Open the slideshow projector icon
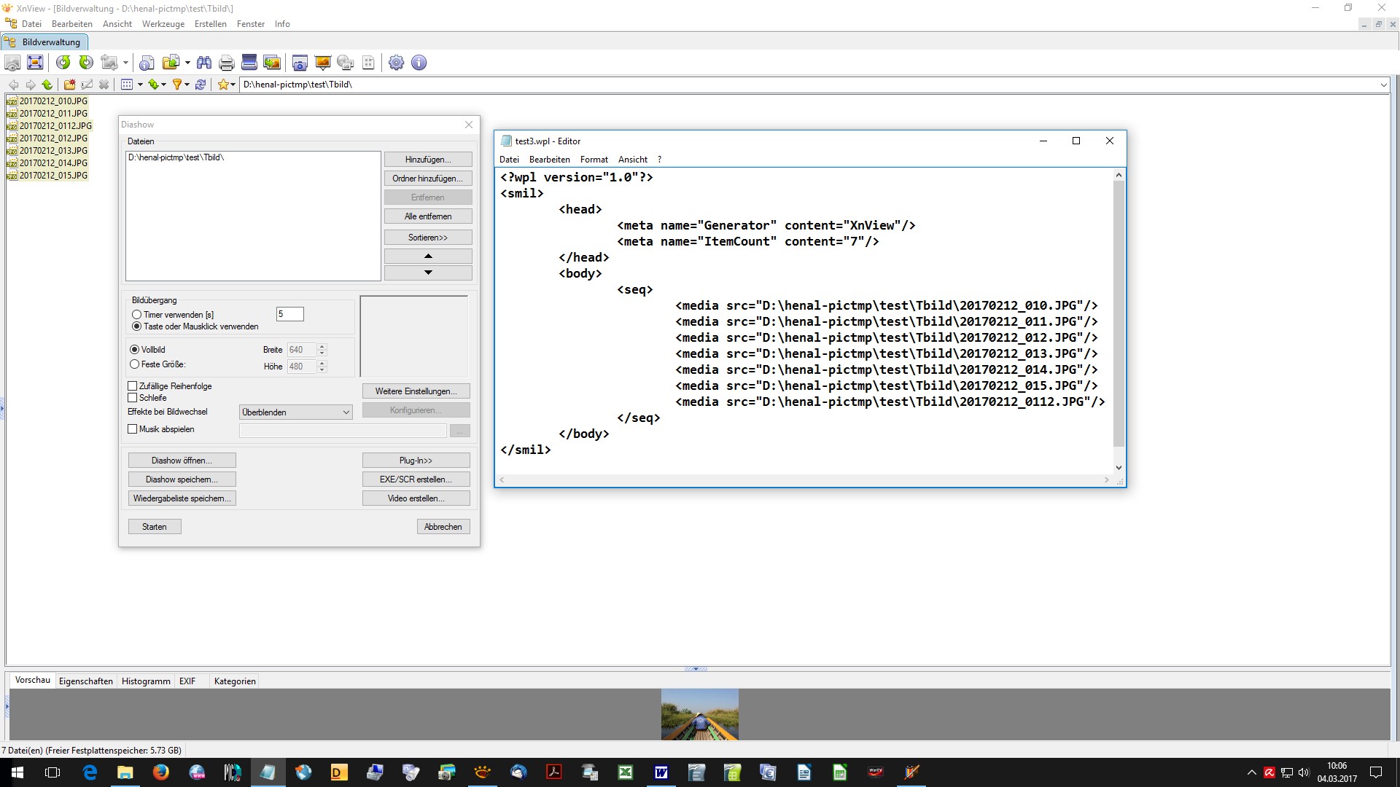Screen dimensions: 1400x787 [322, 63]
